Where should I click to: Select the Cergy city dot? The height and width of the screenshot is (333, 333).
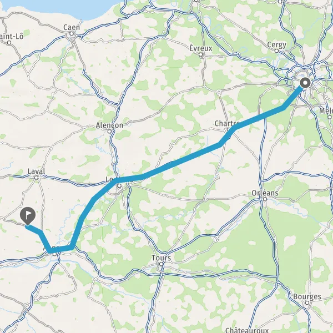276,51
